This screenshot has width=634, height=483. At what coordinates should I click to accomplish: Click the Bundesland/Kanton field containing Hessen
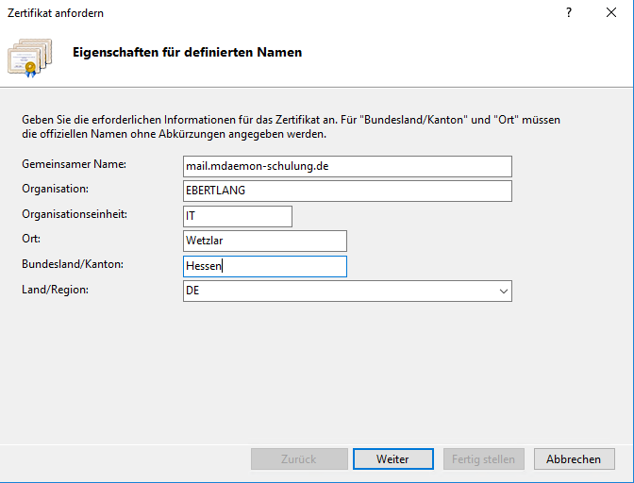tap(265, 266)
